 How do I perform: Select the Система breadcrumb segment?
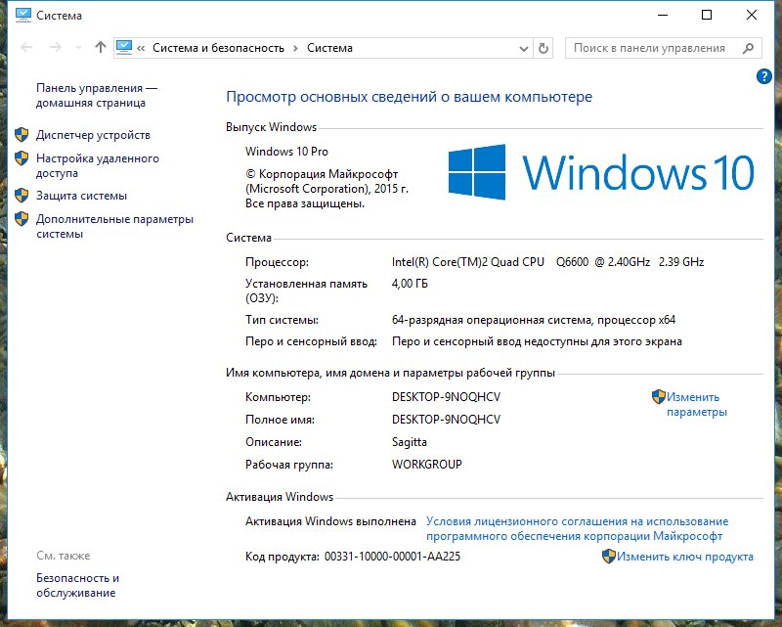point(329,48)
